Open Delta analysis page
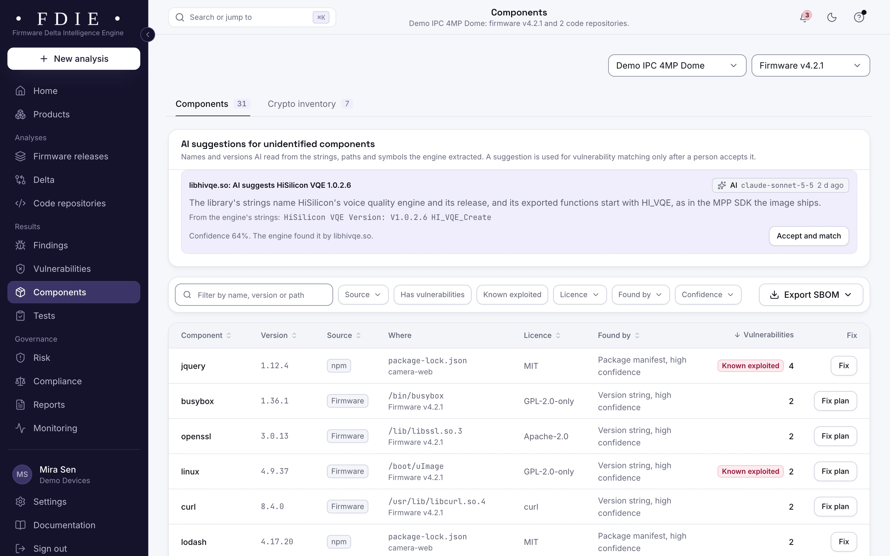The width and height of the screenshot is (890, 556). coord(74,180)
